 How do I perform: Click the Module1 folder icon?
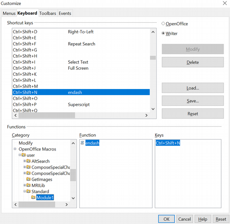(33, 197)
